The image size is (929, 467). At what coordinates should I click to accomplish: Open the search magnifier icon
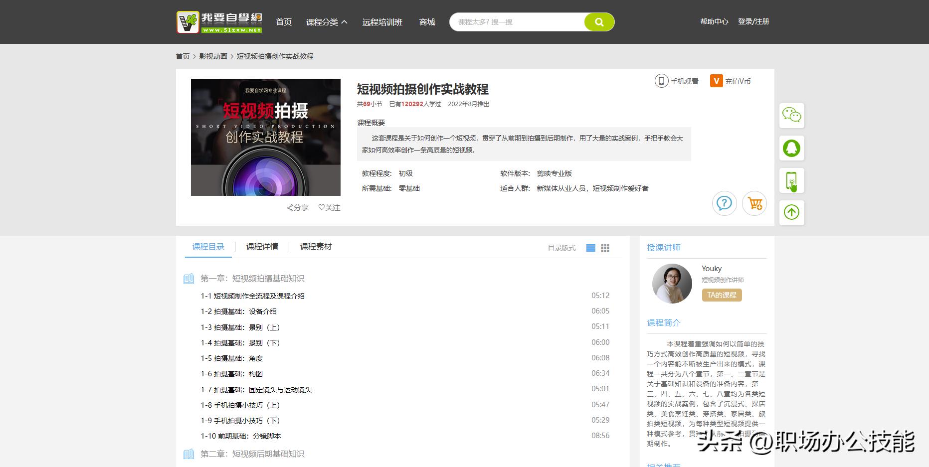598,22
